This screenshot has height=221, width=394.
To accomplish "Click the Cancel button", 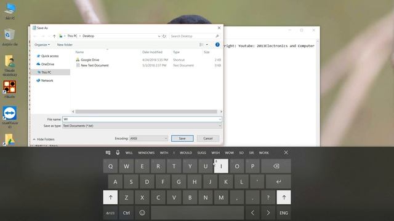I will (208, 138).
